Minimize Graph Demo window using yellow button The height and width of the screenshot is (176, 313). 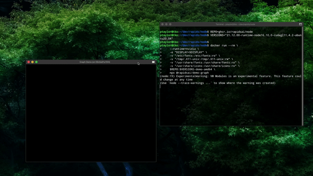[33, 62]
